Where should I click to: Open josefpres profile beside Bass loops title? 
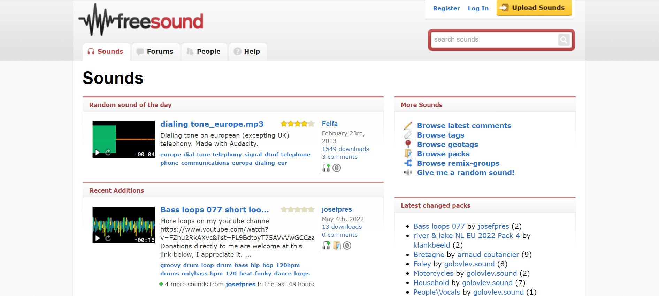click(x=337, y=209)
